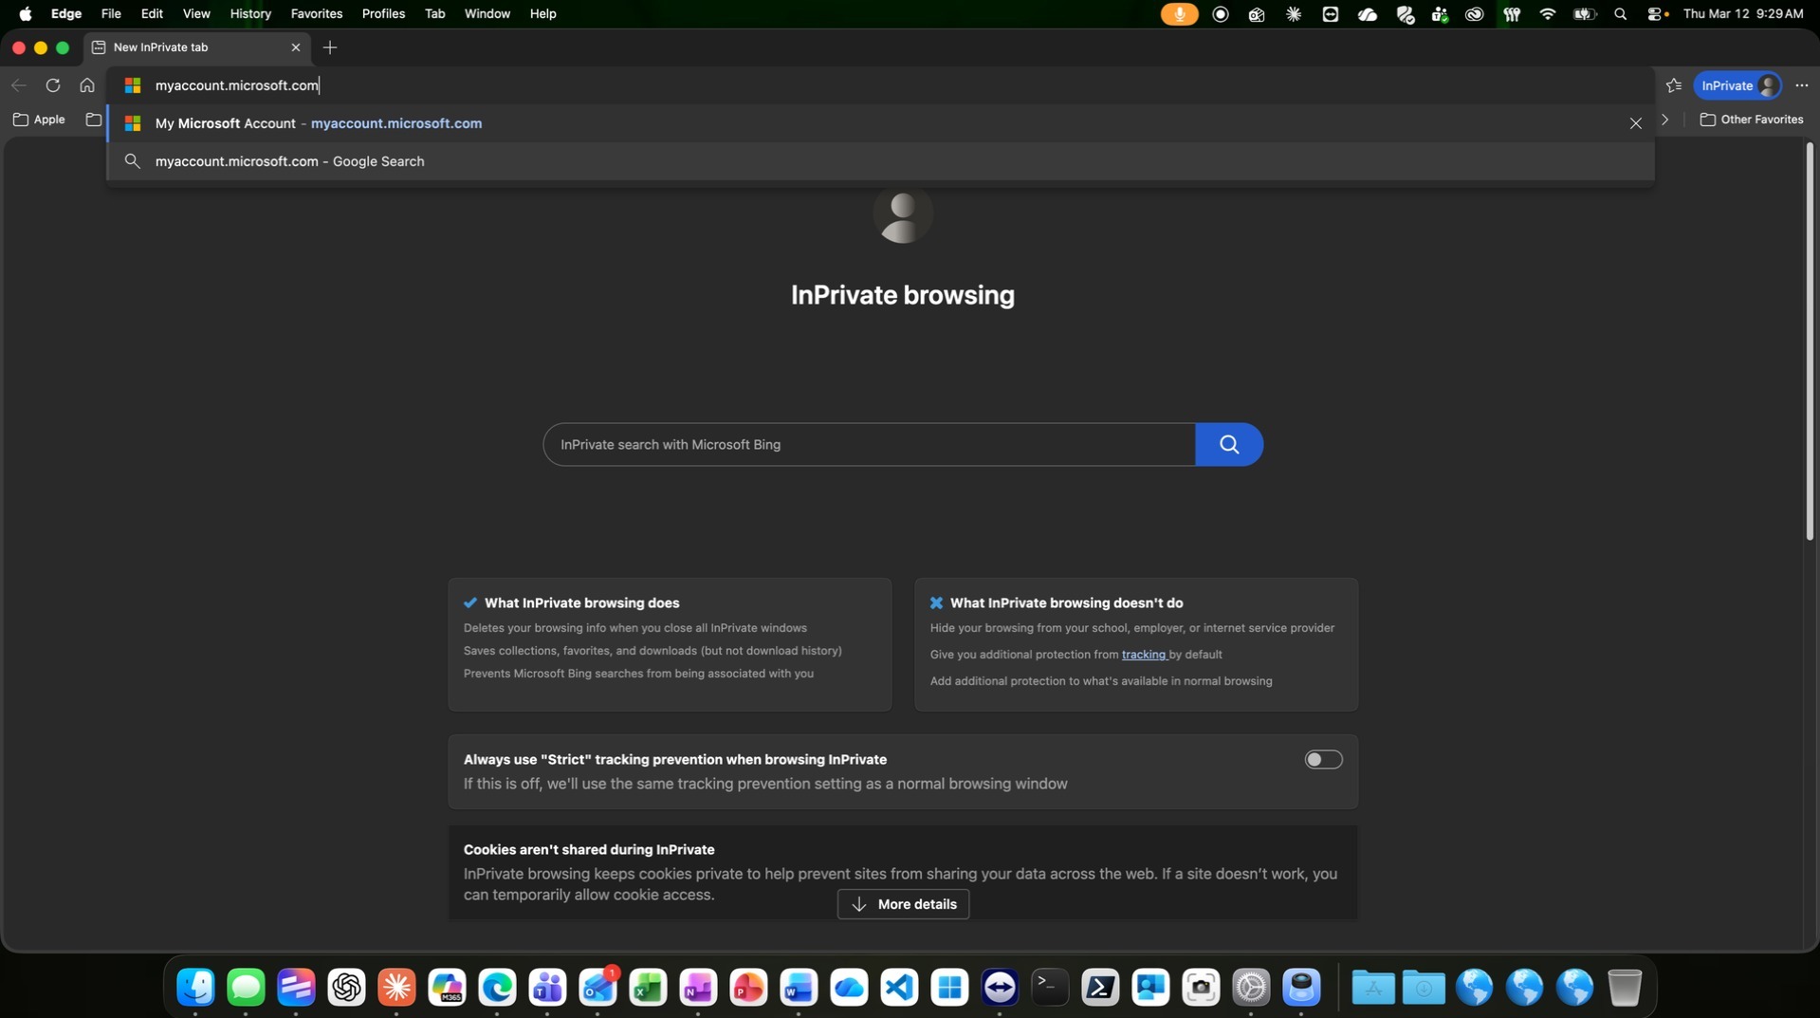Launch Word from the dock
This screenshot has height=1018, width=1820.
coord(800,988)
